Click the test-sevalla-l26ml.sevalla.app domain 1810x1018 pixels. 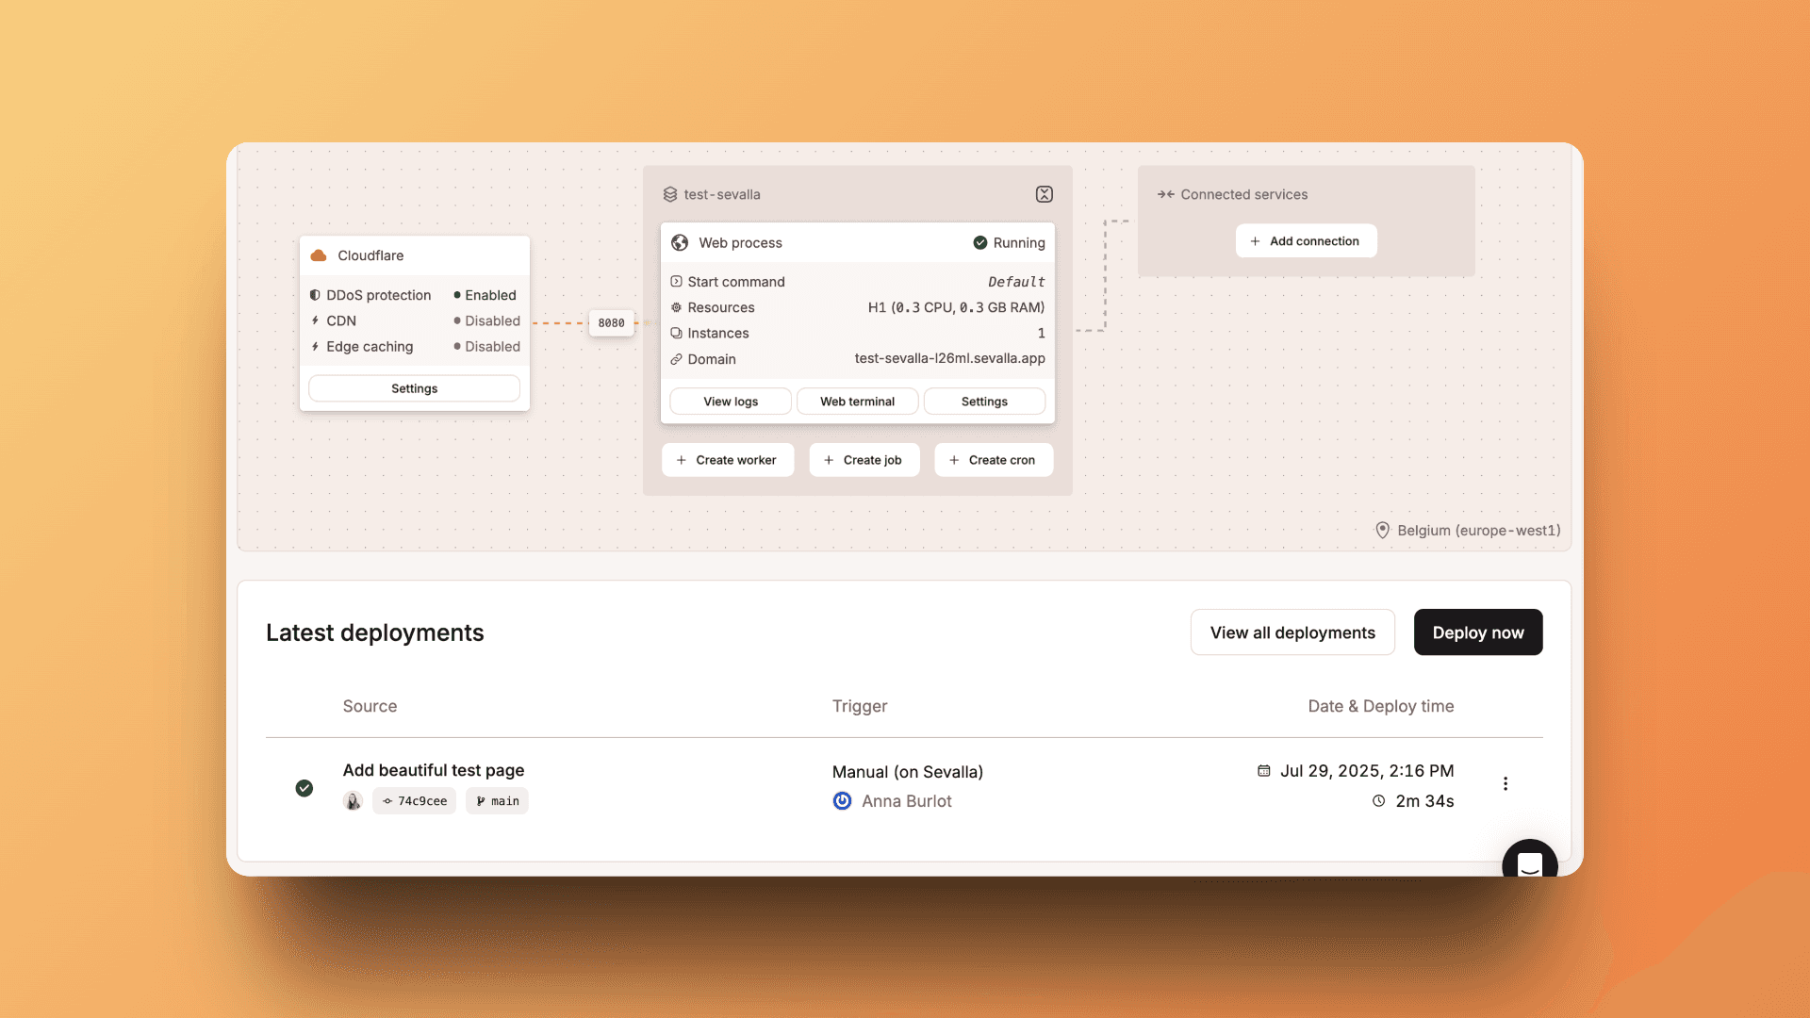tap(949, 358)
